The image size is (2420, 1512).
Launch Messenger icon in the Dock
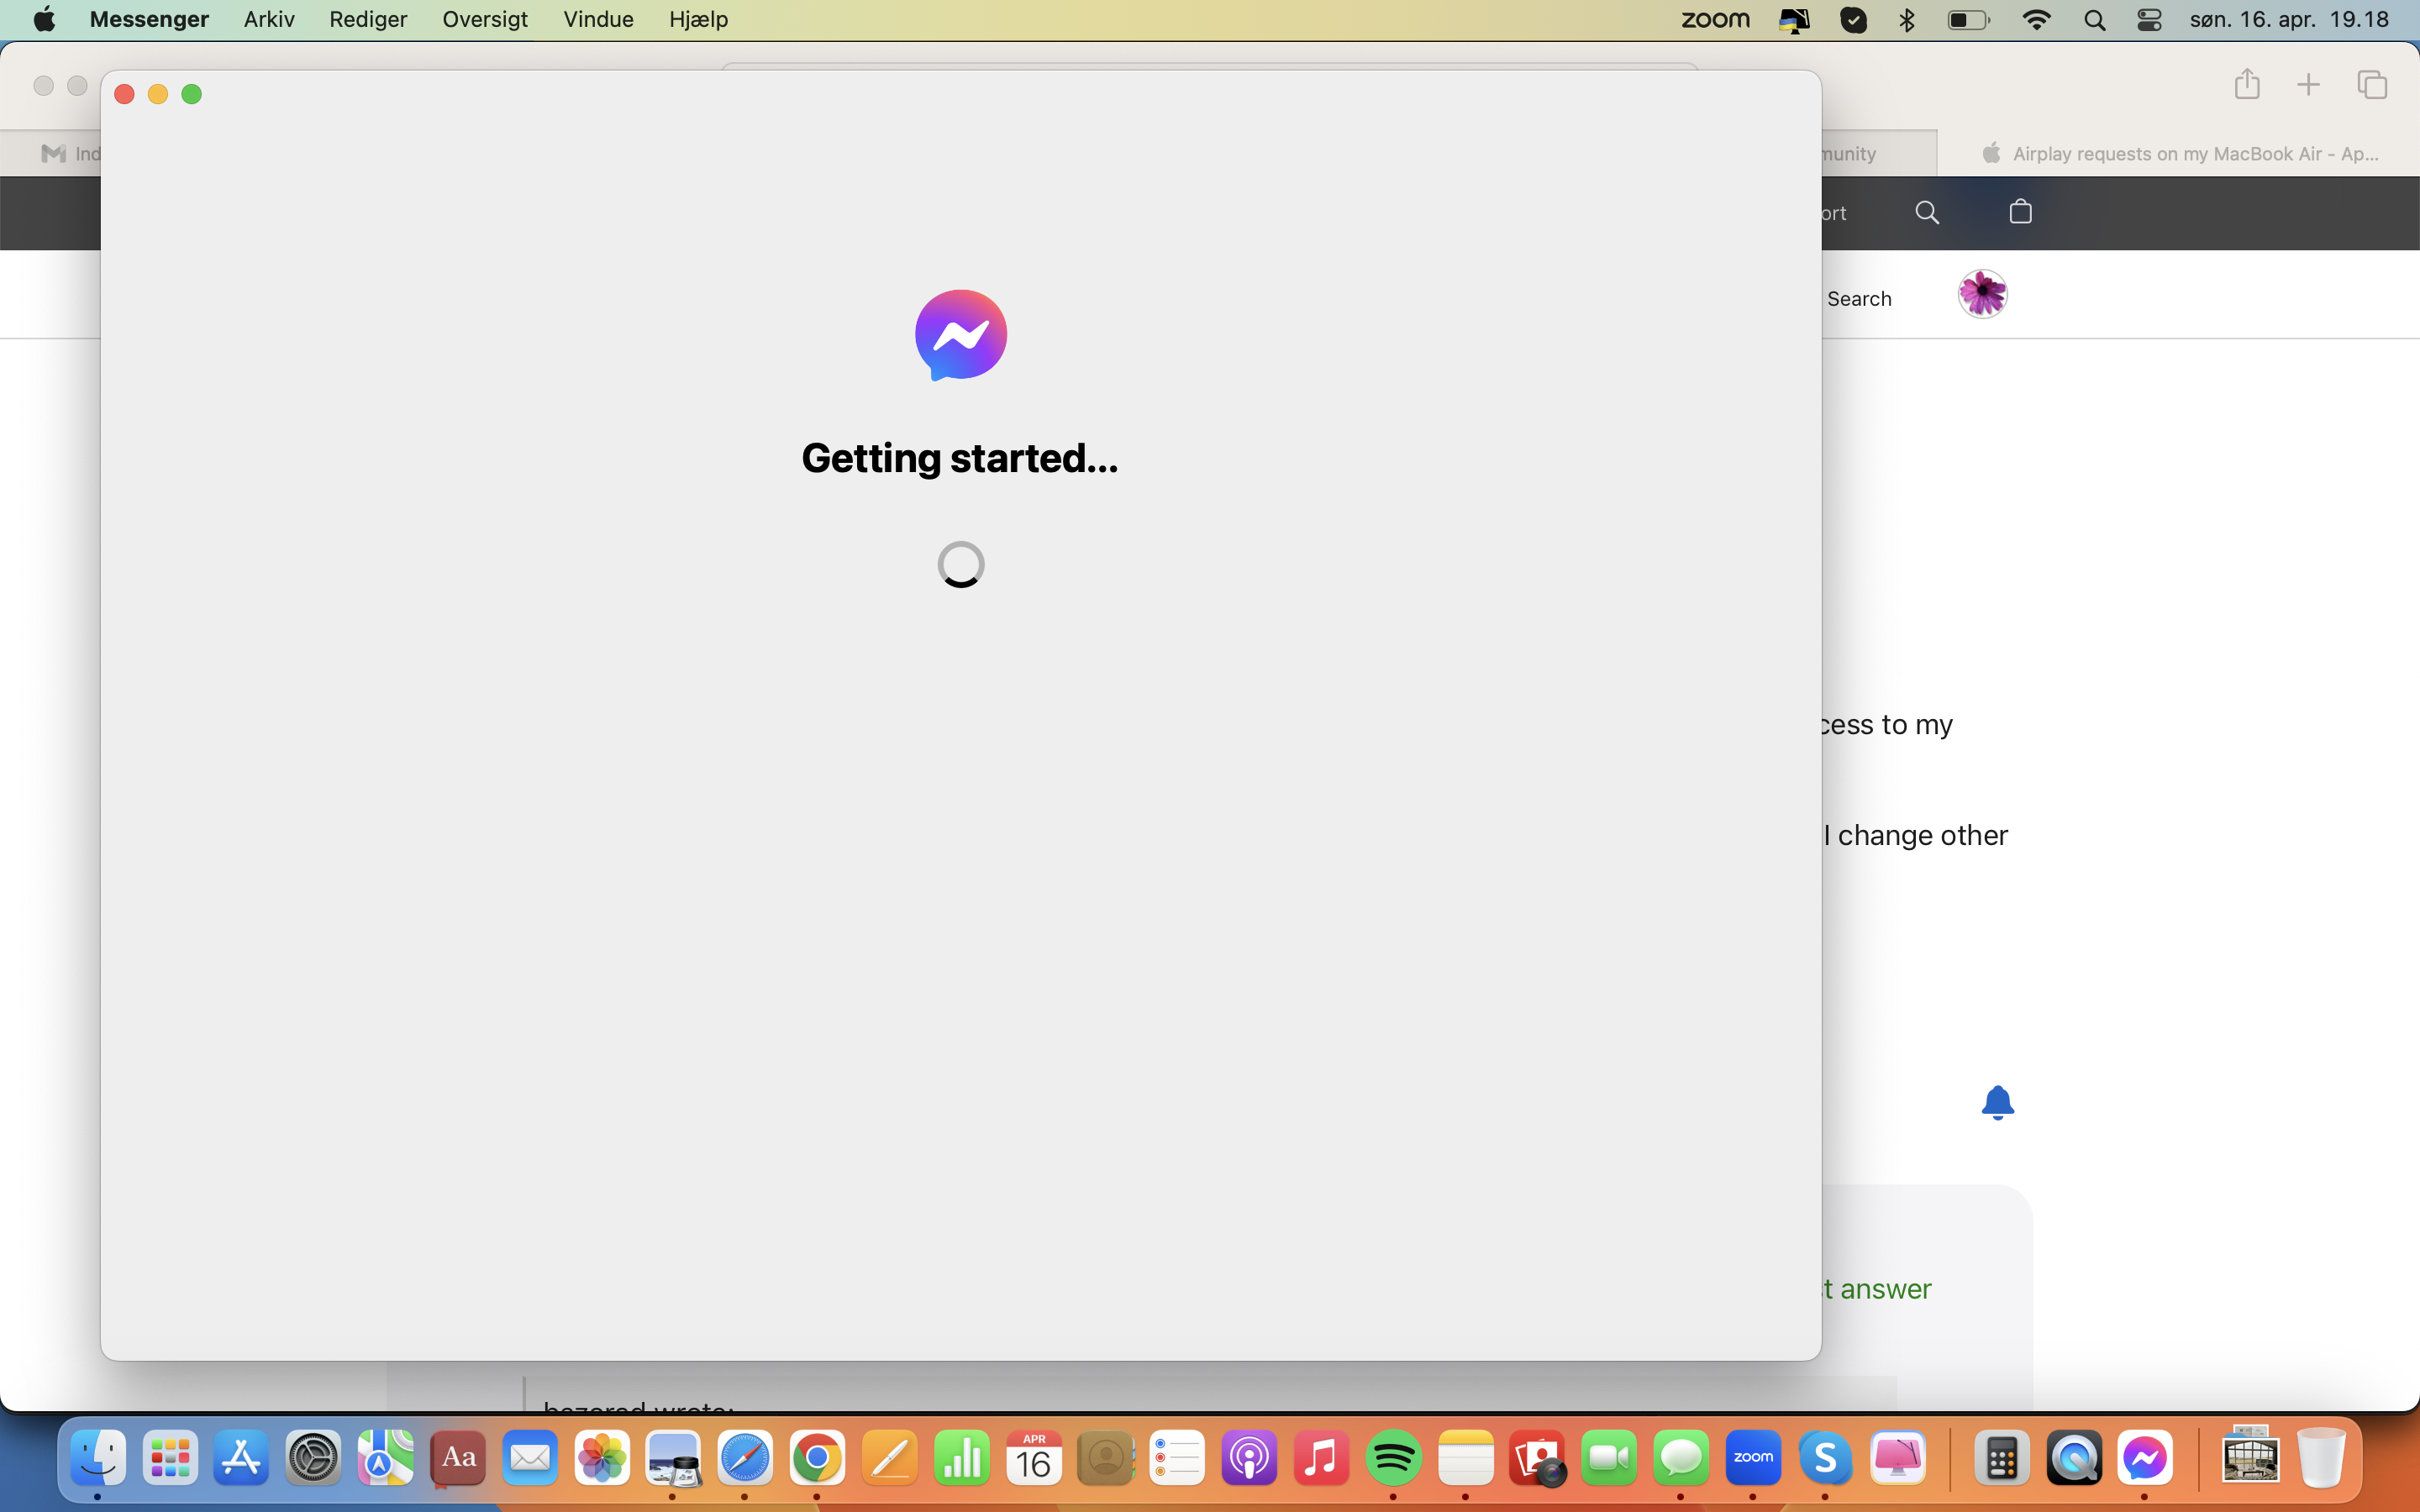point(2145,1458)
